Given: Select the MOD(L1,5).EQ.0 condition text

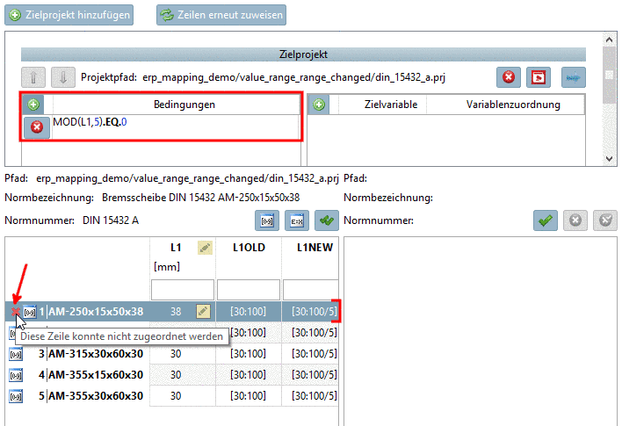Looking at the screenshot, I should pos(90,122).
